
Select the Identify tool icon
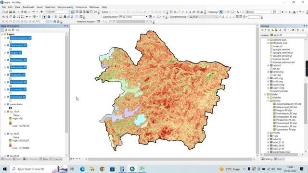click(49, 17)
